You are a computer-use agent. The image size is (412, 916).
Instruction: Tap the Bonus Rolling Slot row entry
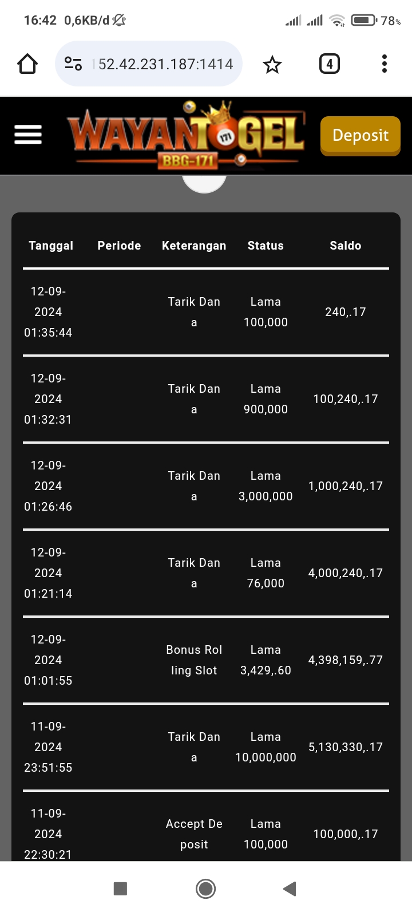pos(194,660)
